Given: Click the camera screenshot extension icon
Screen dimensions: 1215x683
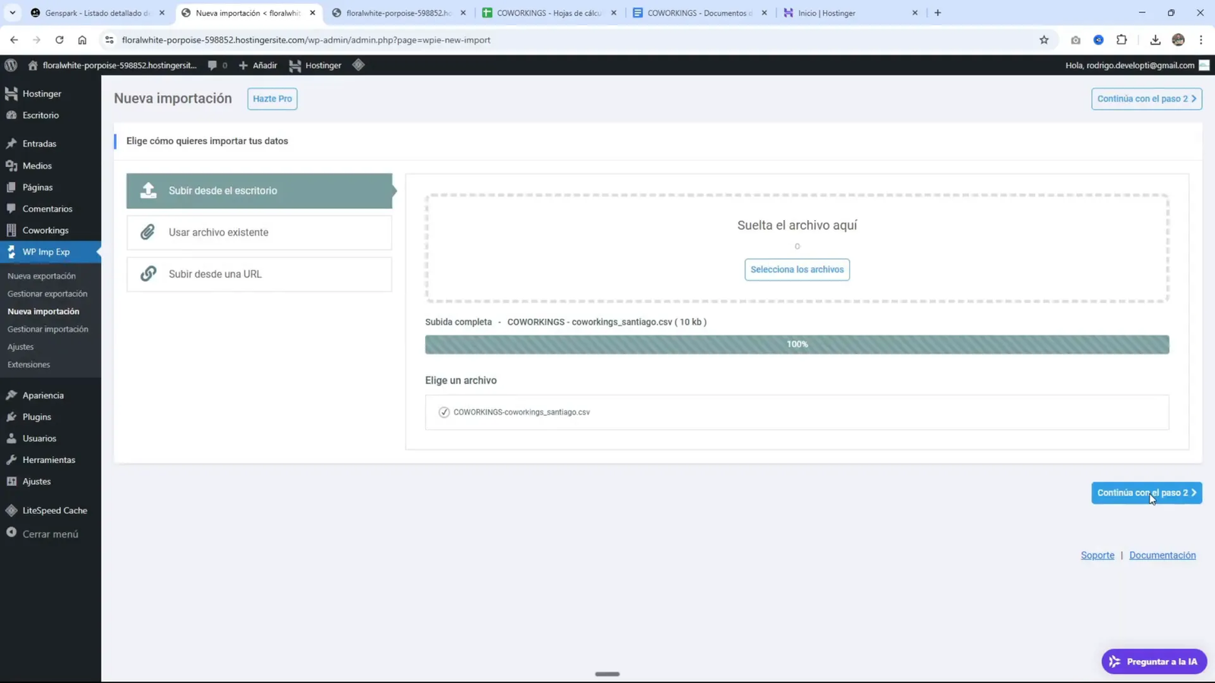Looking at the screenshot, I should (x=1075, y=40).
